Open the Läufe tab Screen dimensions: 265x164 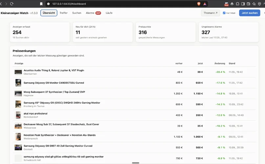tap(109, 13)
